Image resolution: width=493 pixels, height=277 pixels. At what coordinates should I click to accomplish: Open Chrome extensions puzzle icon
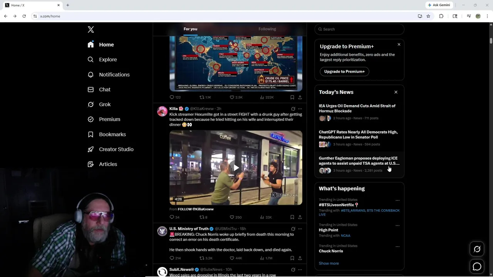click(441, 16)
